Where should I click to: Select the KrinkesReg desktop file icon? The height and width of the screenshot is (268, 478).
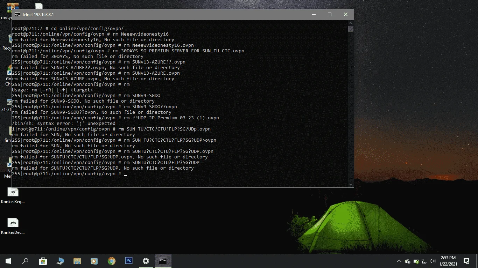click(x=13, y=195)
